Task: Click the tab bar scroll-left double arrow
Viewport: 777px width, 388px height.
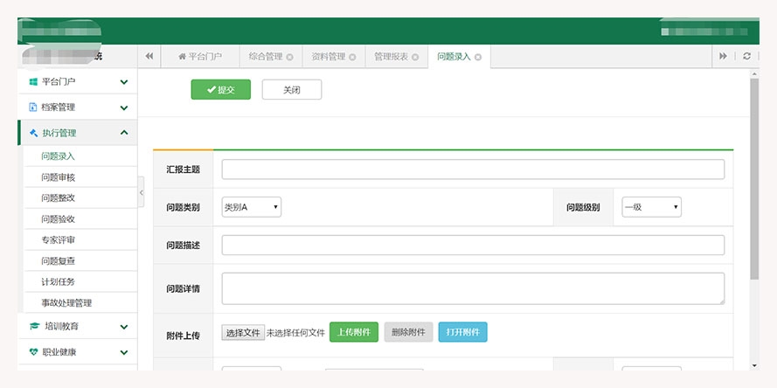Action: pos(149,57)
